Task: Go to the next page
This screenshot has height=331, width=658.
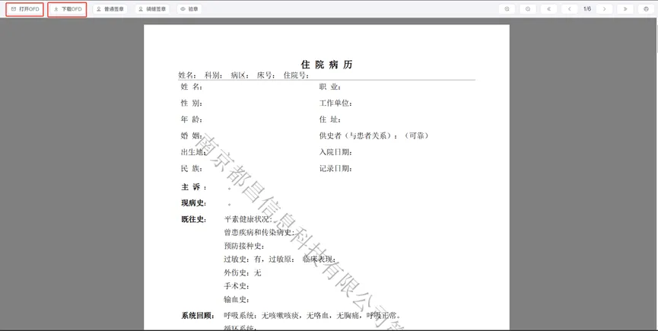Action: [604, 9]
